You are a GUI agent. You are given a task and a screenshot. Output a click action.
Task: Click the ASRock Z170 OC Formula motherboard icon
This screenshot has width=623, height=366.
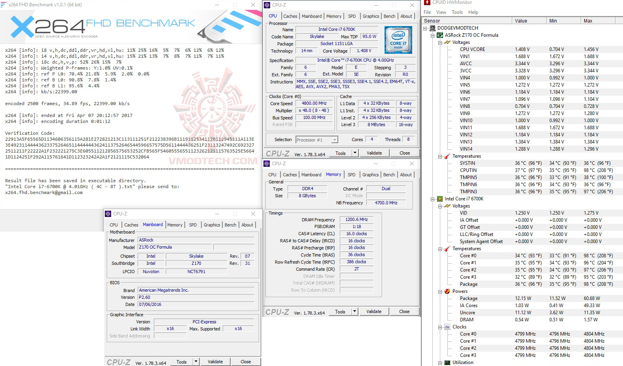point(439,35)
